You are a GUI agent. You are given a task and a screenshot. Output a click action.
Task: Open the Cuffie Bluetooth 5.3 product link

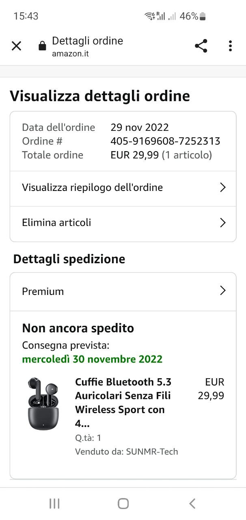(123, 403)
